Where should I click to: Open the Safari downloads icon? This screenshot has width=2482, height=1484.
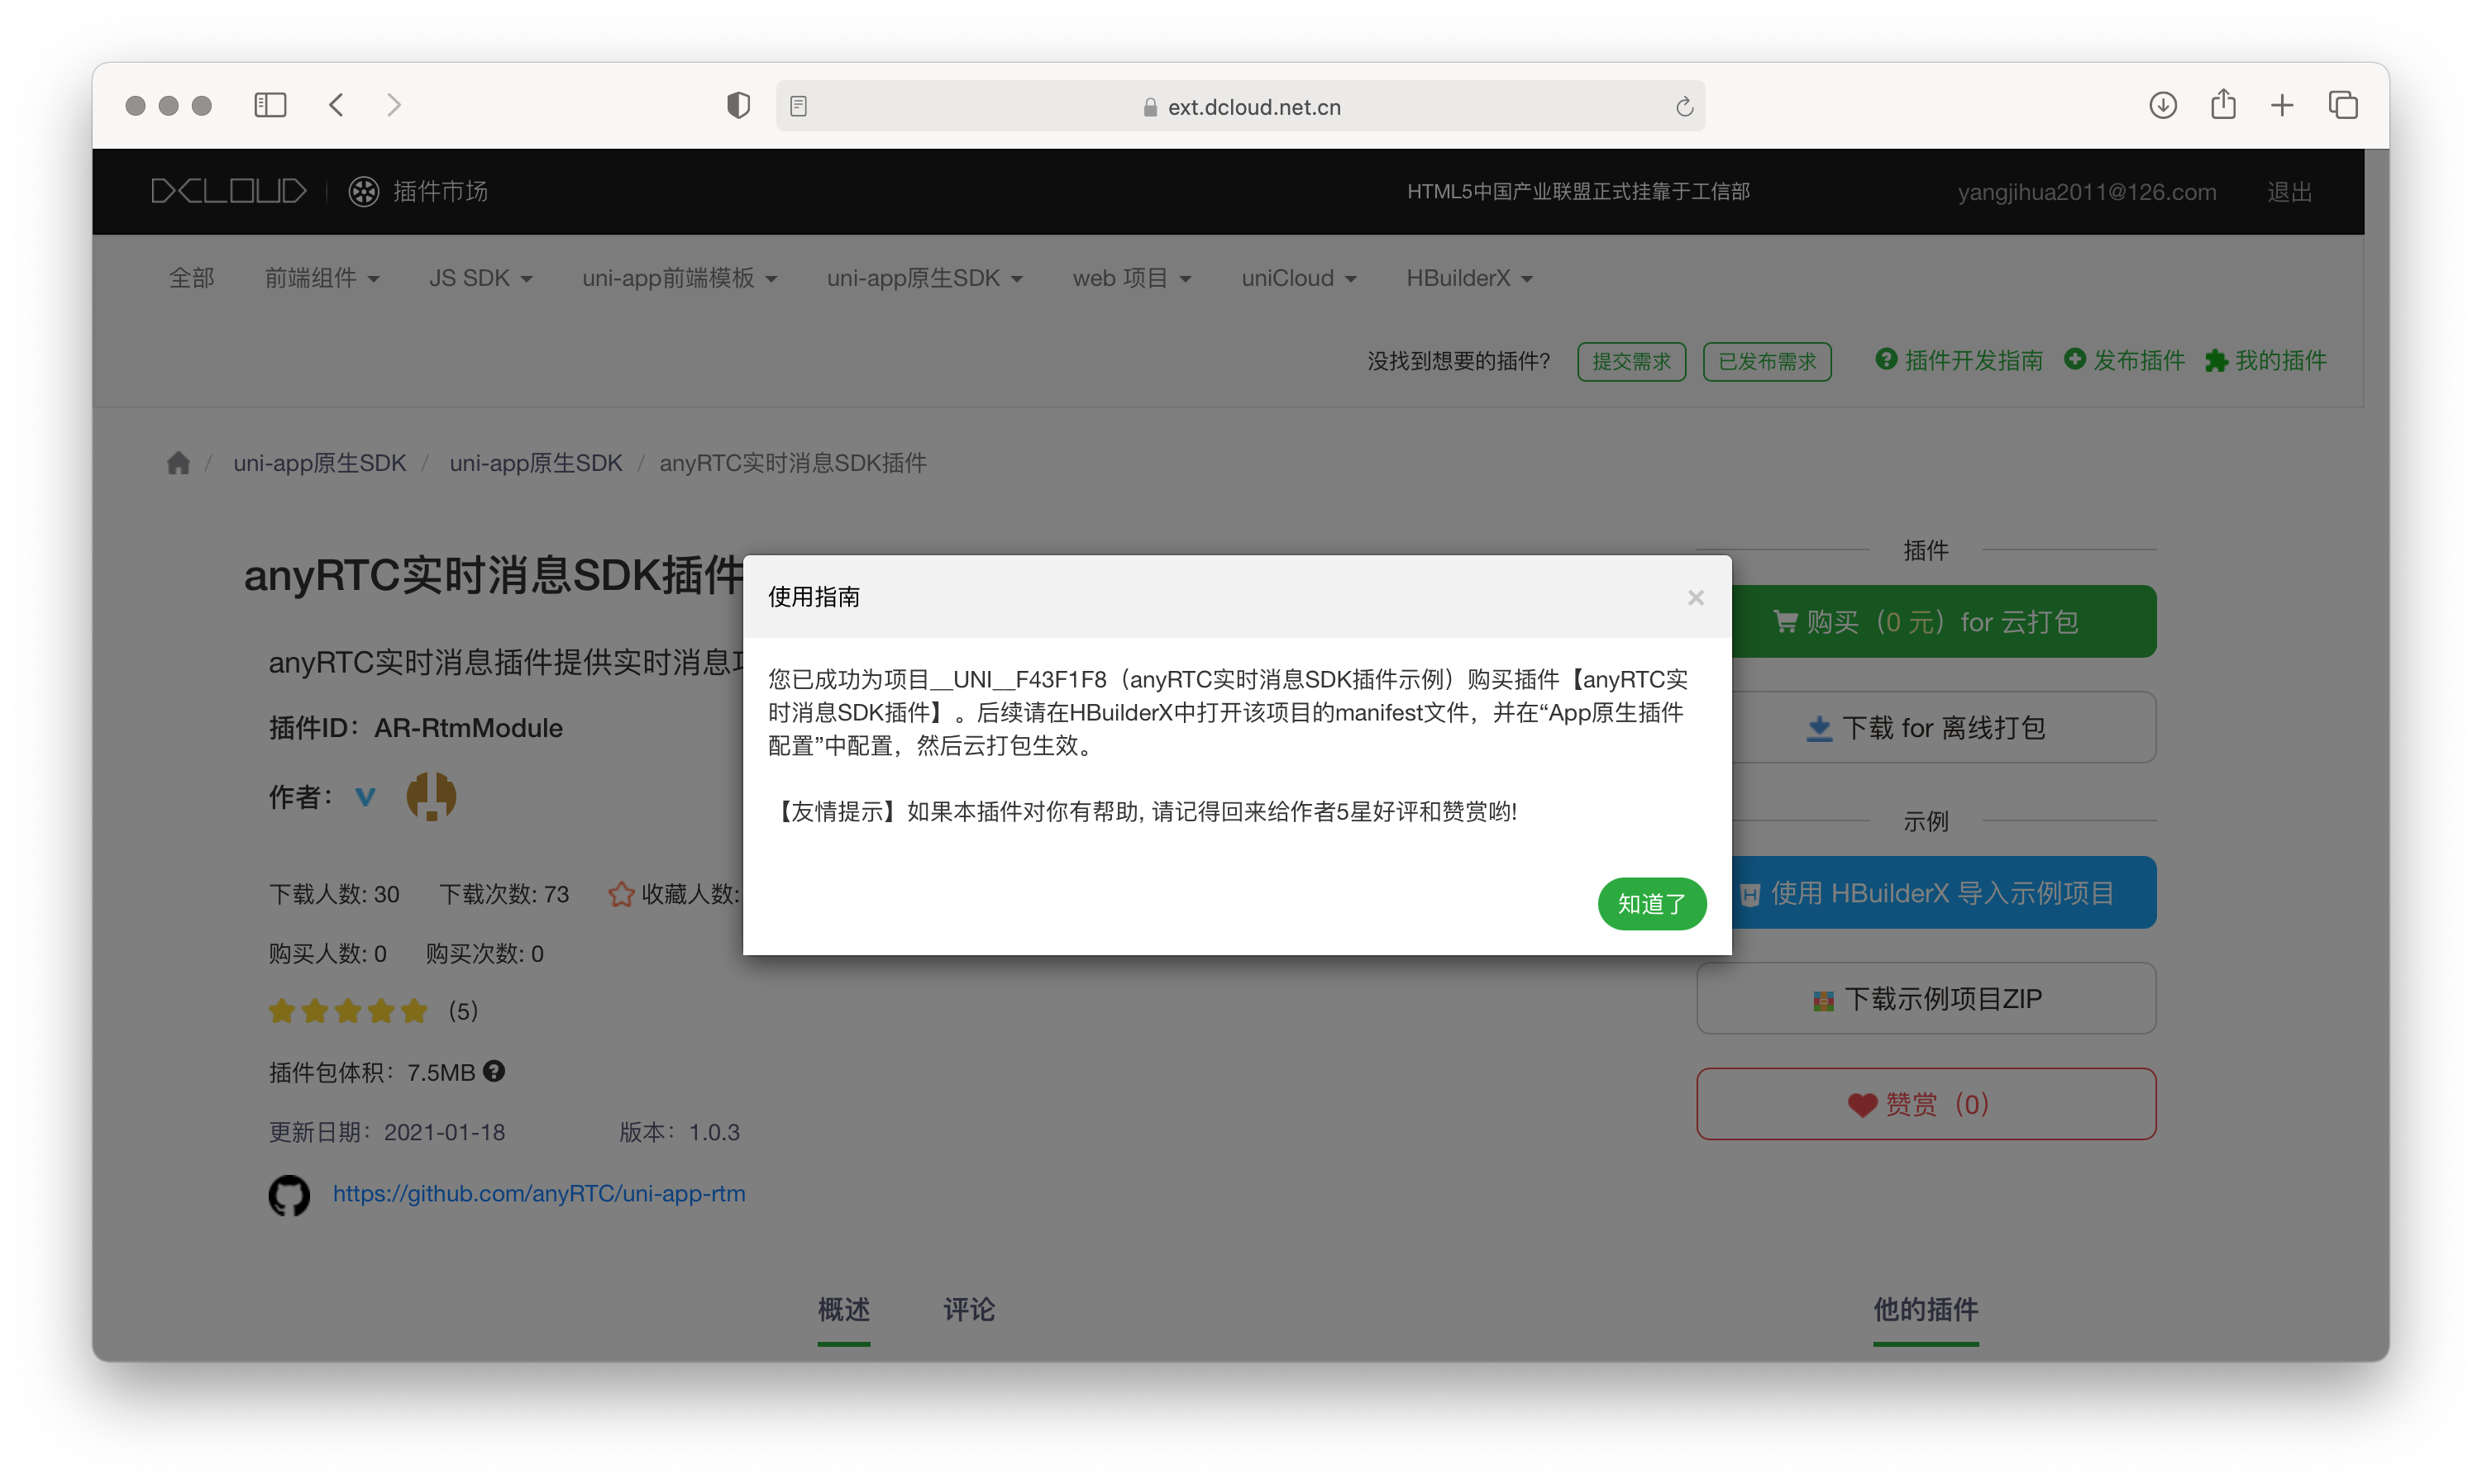(x=2162, y=105)
